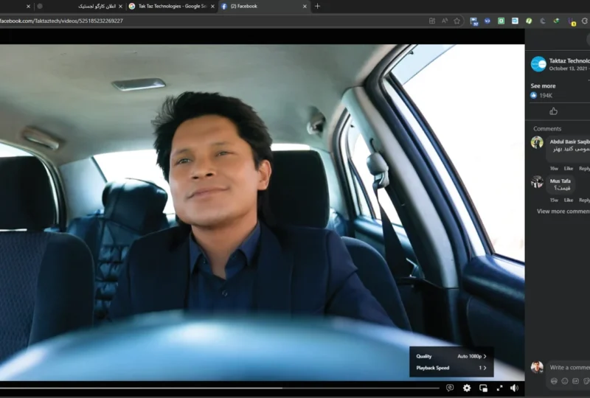Seek along the video progress bar

tap(219, 388)
